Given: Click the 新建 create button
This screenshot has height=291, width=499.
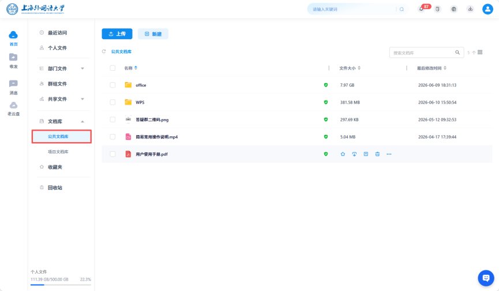Looking at the screenshot, I should [153, 34].
